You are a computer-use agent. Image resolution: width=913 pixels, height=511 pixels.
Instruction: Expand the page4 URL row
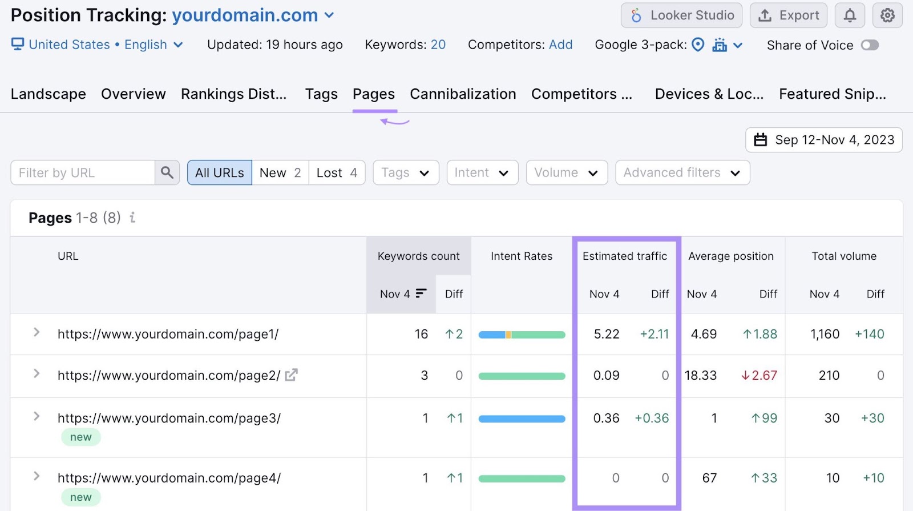[37, 476]
